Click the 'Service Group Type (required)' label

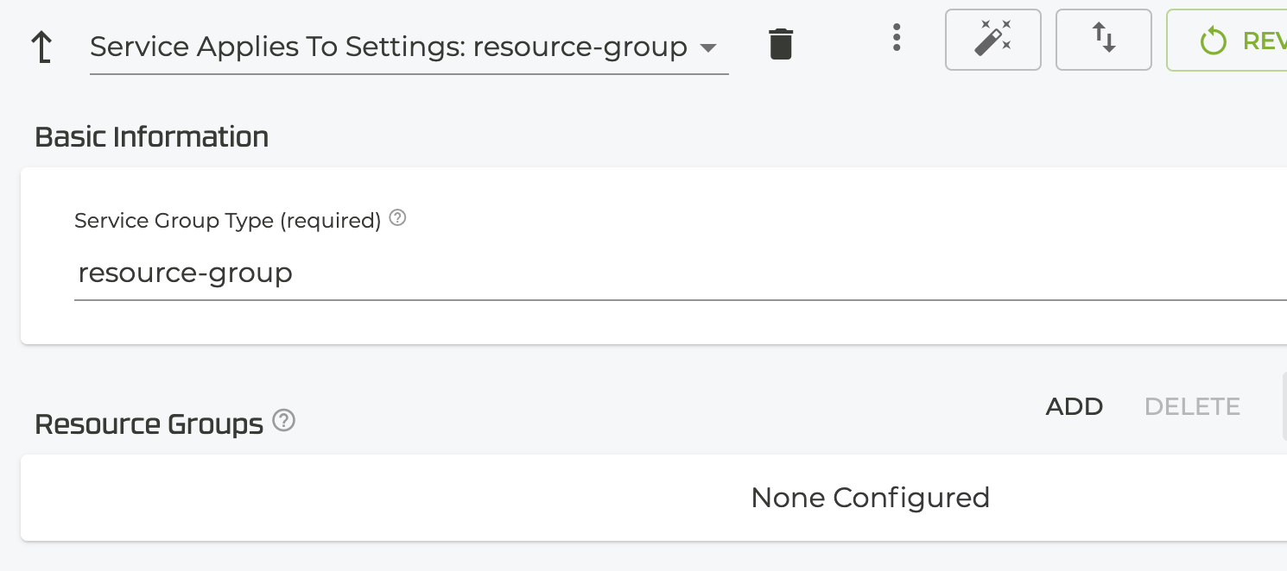(x=227, y=221)
